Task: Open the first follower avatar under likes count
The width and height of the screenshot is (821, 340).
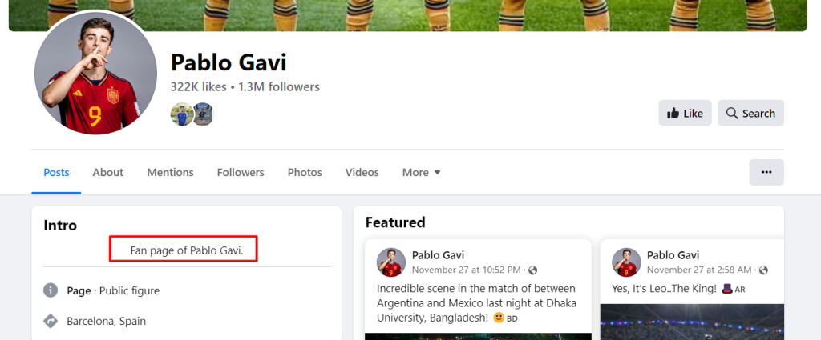Action: 182,114
